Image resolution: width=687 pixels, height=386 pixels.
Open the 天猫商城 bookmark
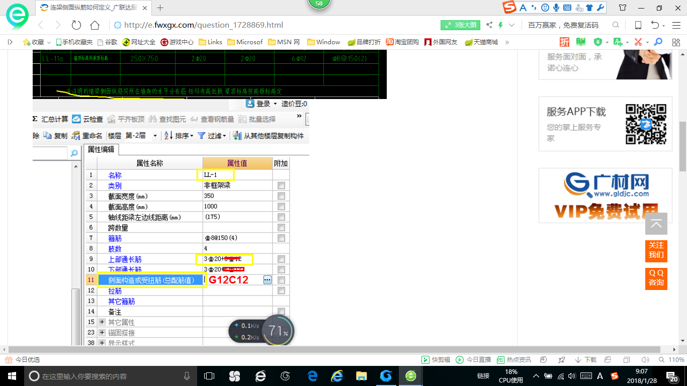click(481, 42)
